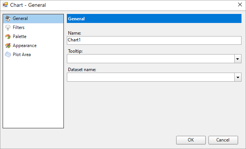
Task: Click the Plot Area grid icon
Action: pyautogui.click(x=8, y=55)
